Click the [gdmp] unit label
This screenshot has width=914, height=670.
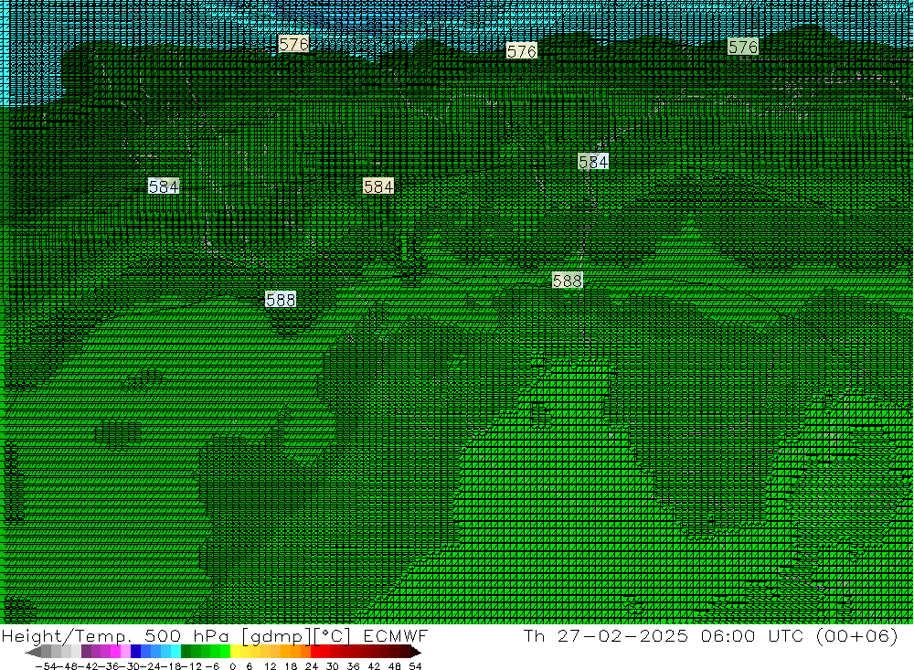click(277, 637)
